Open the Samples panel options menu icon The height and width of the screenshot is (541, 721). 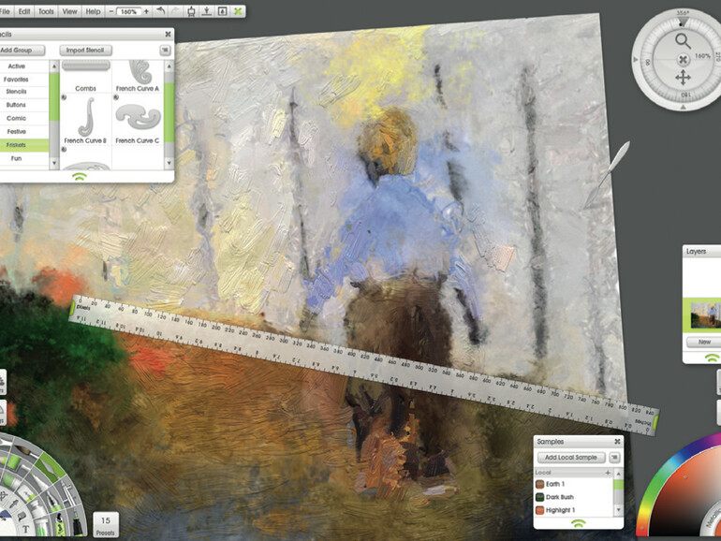click(614, 458)
